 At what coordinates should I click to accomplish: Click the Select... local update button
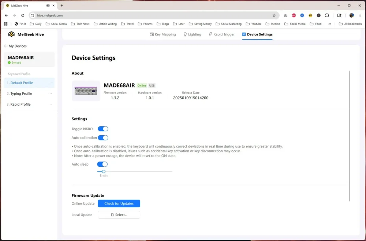119,215
